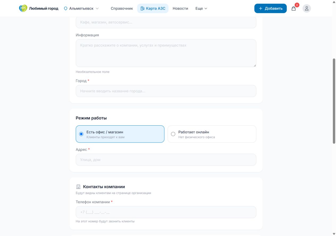This screenshot has width=336, height=236.
Task: Click the Добавить button
Action: (270, 8)
